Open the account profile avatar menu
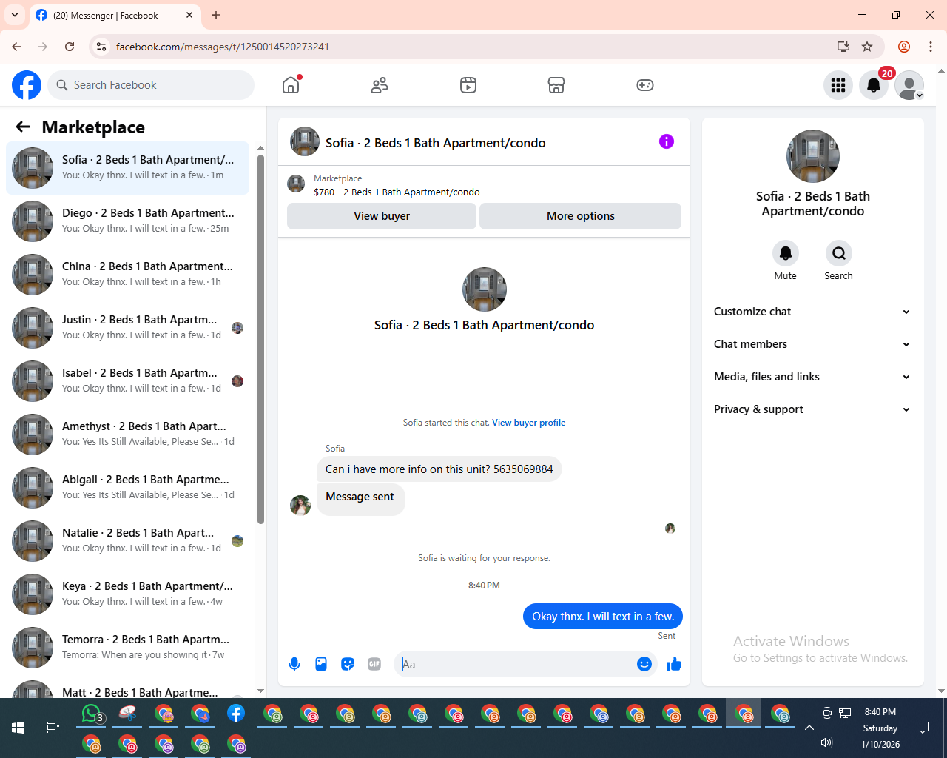 pos(909,85)
